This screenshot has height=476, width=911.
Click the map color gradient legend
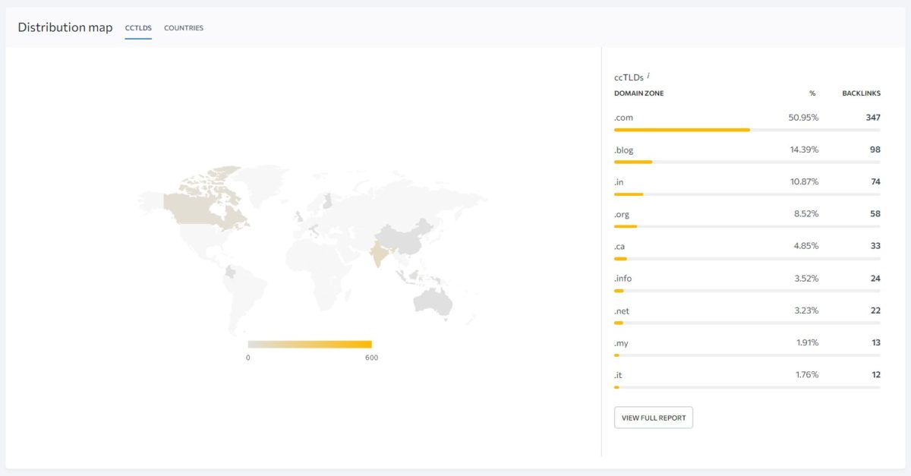pyautogui.click(x=310, y=344)
